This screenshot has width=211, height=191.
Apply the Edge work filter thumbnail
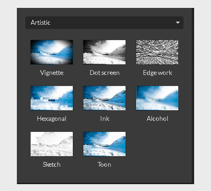click(x=157, y=52)
